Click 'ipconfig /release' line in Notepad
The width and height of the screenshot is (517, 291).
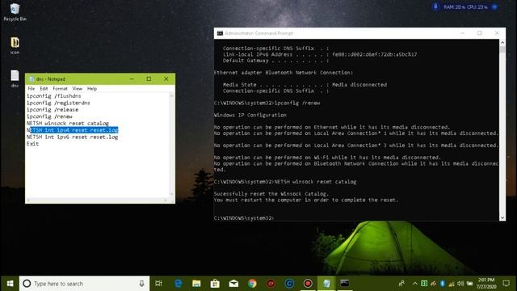click(53, 110)
